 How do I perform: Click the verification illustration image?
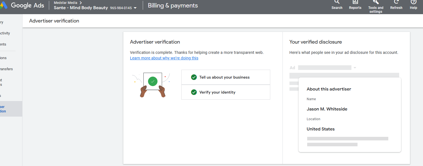click(151, 85)
